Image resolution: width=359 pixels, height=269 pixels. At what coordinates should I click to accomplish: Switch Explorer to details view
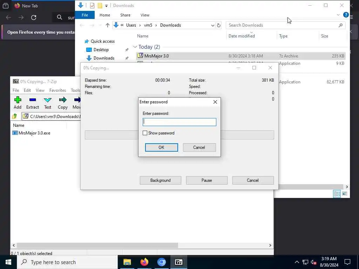(x=337, y=194)
